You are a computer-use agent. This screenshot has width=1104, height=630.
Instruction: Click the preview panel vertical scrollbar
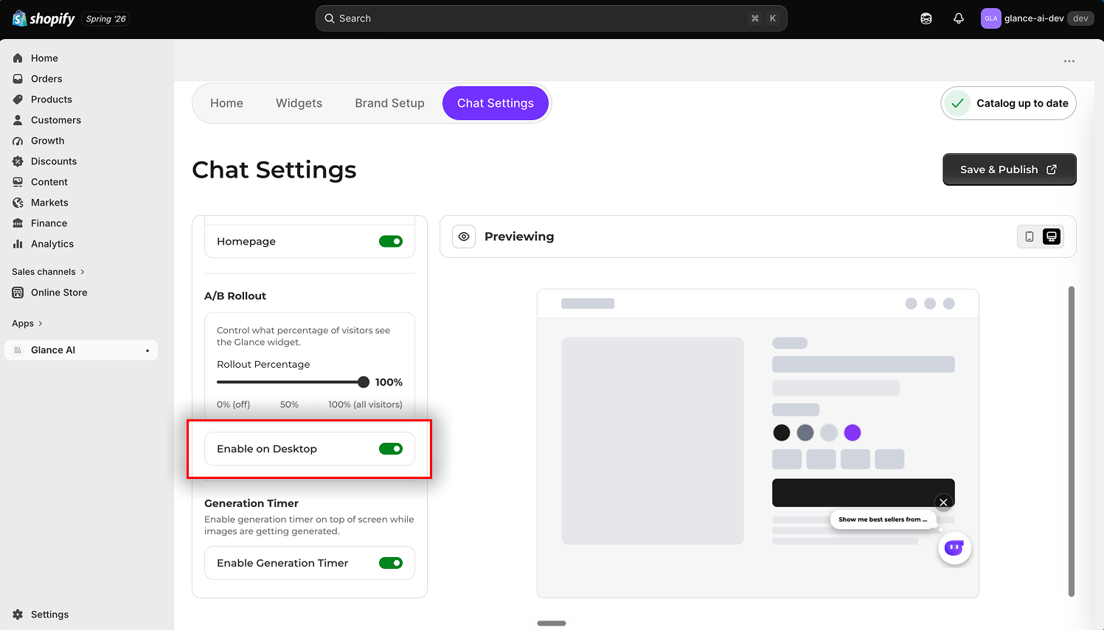(1072, 441)
